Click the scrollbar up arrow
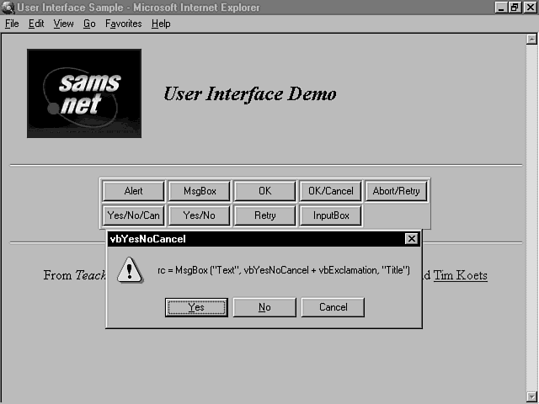The image size is (539, 404). coord(531,39)
